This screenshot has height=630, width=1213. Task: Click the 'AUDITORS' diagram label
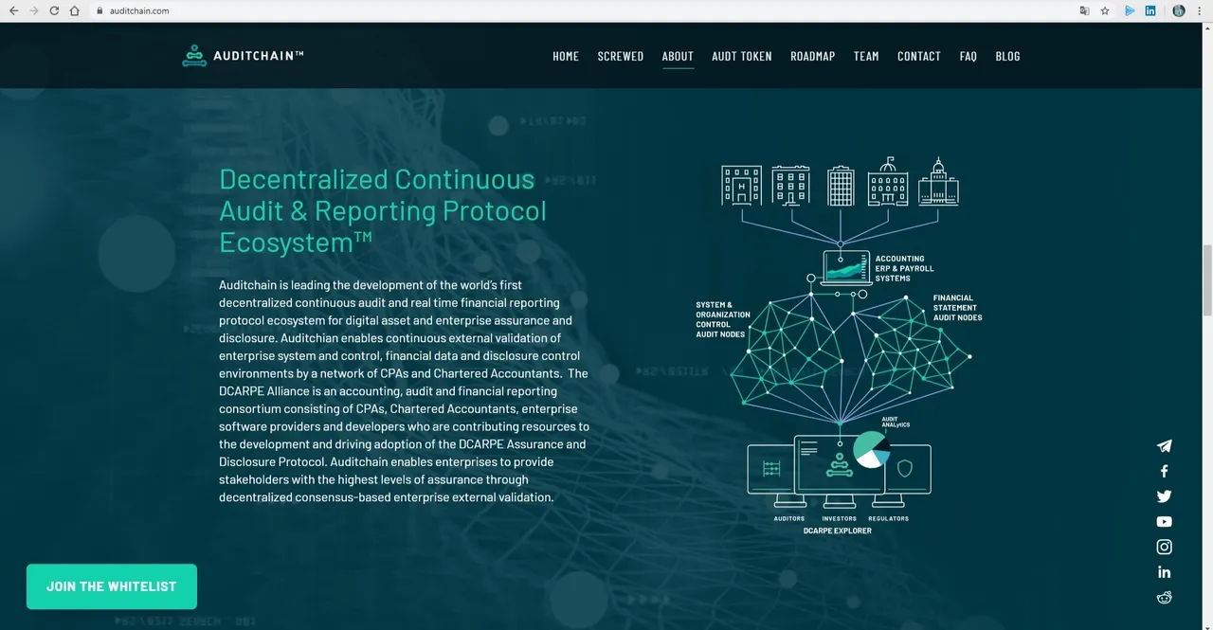point(788,518)
